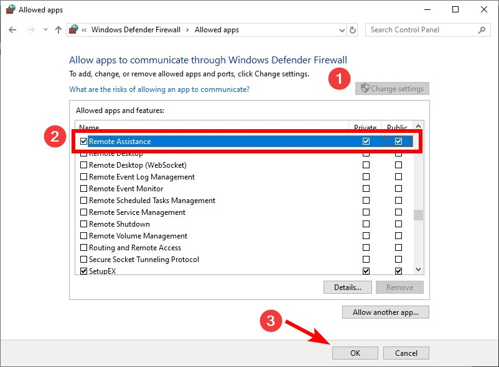Enable the Remote Shutdown name checkbox
This screenshot has height=367, width=499.
[84, 224]
